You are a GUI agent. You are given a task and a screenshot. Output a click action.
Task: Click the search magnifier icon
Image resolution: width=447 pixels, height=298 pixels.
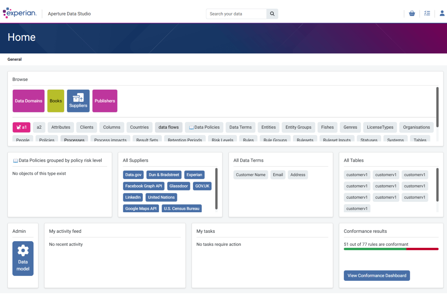pyautogui.click(x=272, y=14)
